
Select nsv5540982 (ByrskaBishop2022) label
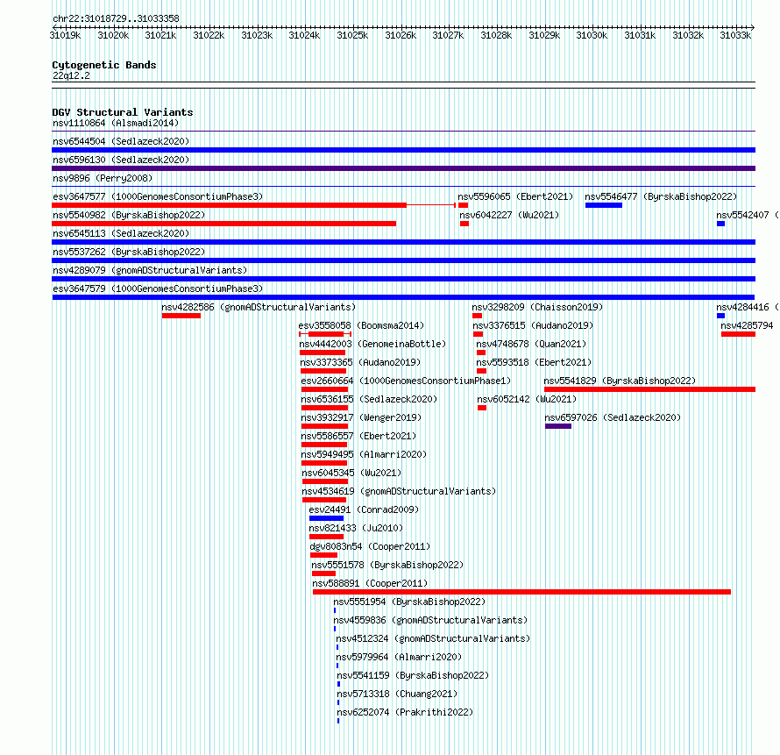129,215
